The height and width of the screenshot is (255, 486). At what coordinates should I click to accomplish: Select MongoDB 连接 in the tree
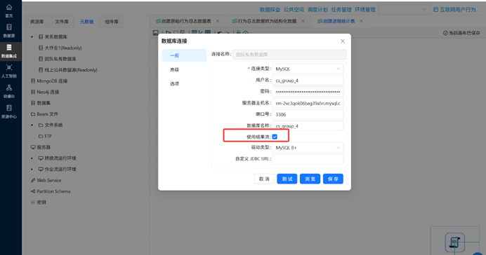pyautogui.click(x=52, y=81)
